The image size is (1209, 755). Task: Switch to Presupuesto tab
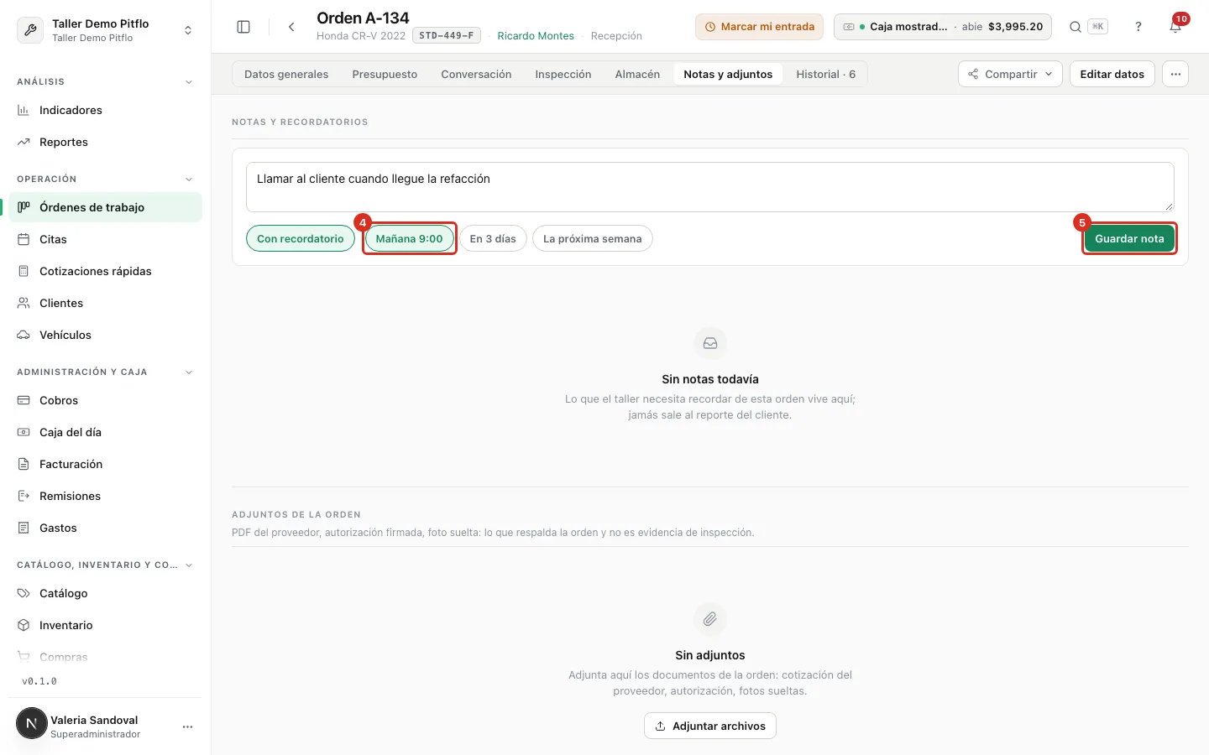point(385,74)
